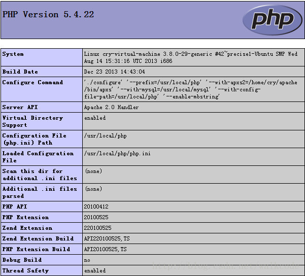Viewport: 305px width, 276px height.
Task: Click the PHP logo in the header
Action: [x=273, y=20]
